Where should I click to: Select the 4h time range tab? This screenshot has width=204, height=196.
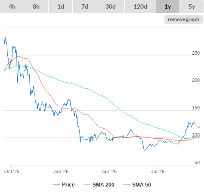pyautogui.click(x=12, y=6)
